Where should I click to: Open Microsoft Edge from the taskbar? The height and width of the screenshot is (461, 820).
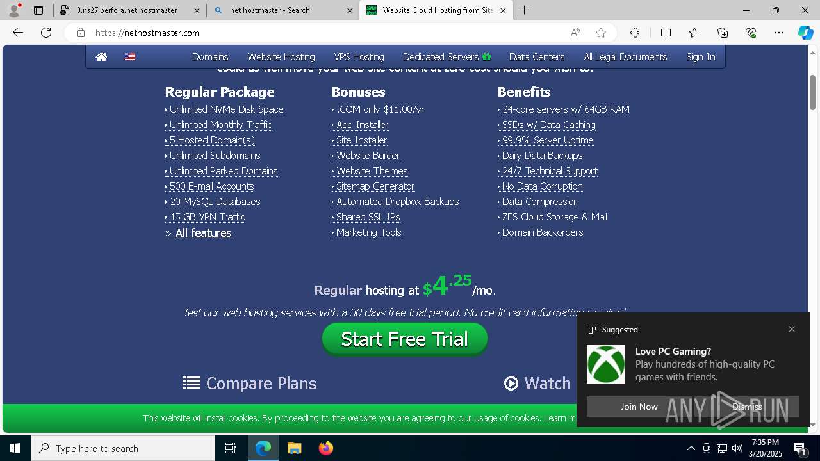click(x=263, y=448)
